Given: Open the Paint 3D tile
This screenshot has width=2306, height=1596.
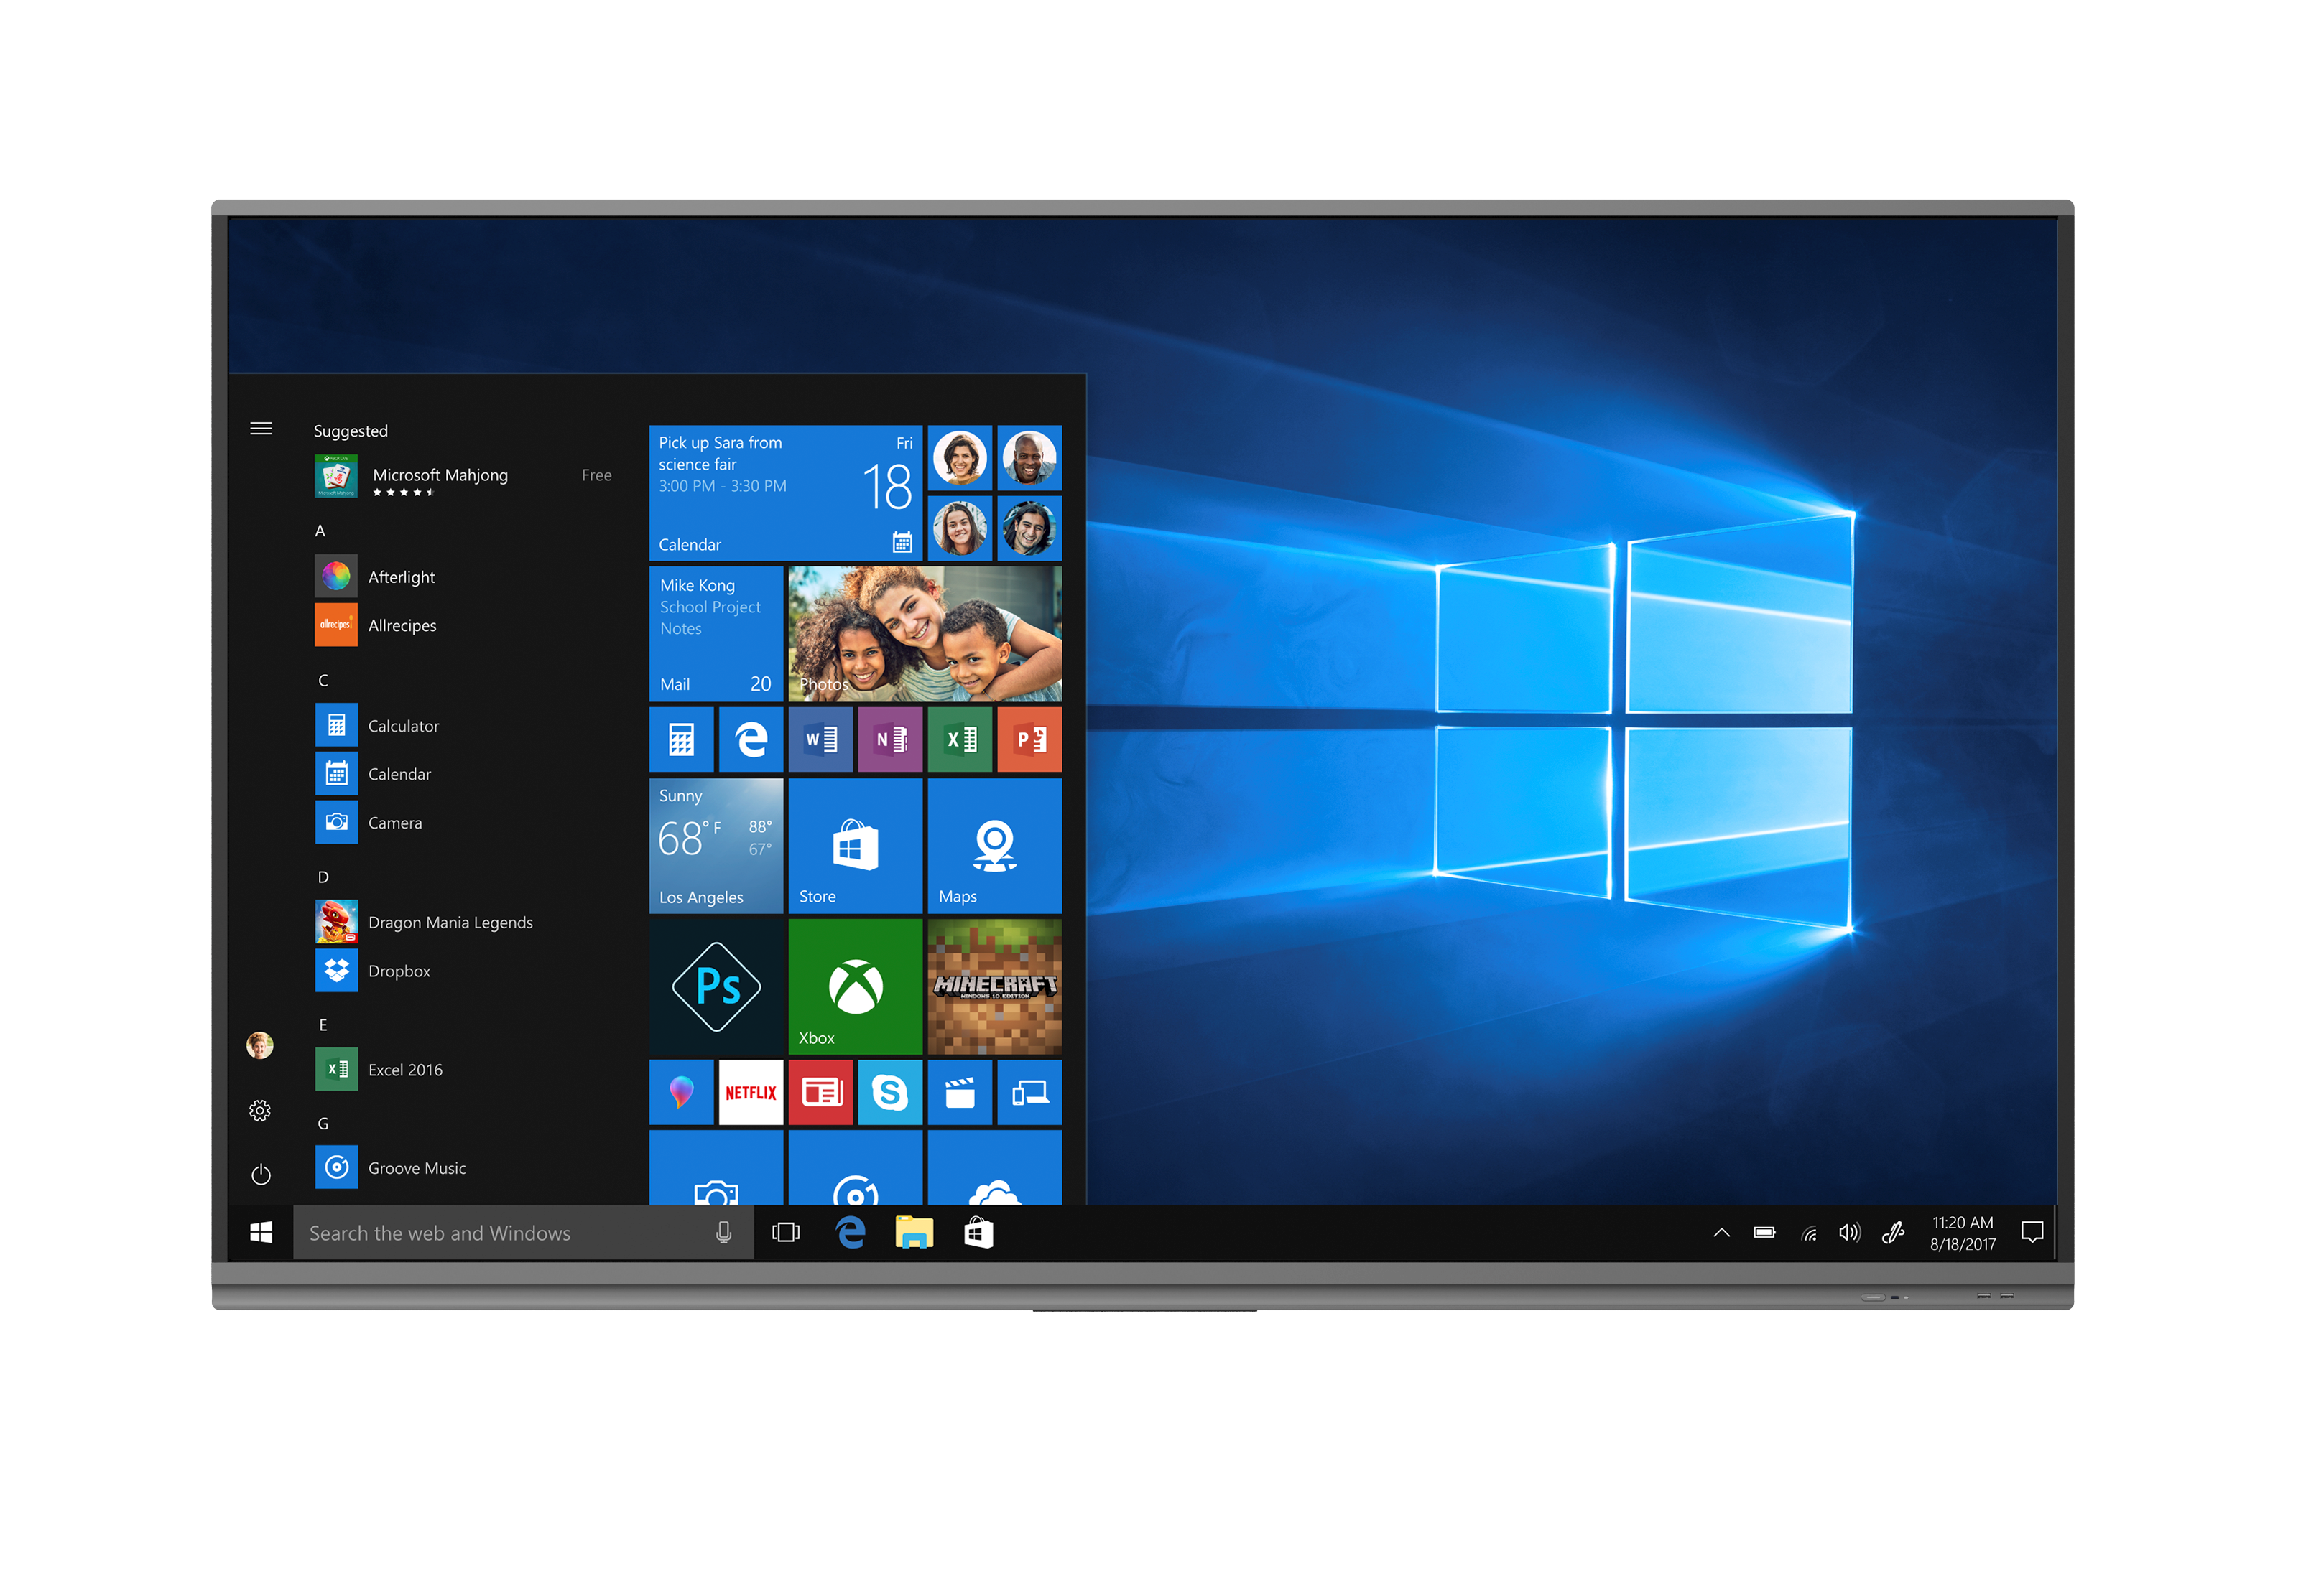Looking at the screenshot, I should click(x=681, y=1092).
